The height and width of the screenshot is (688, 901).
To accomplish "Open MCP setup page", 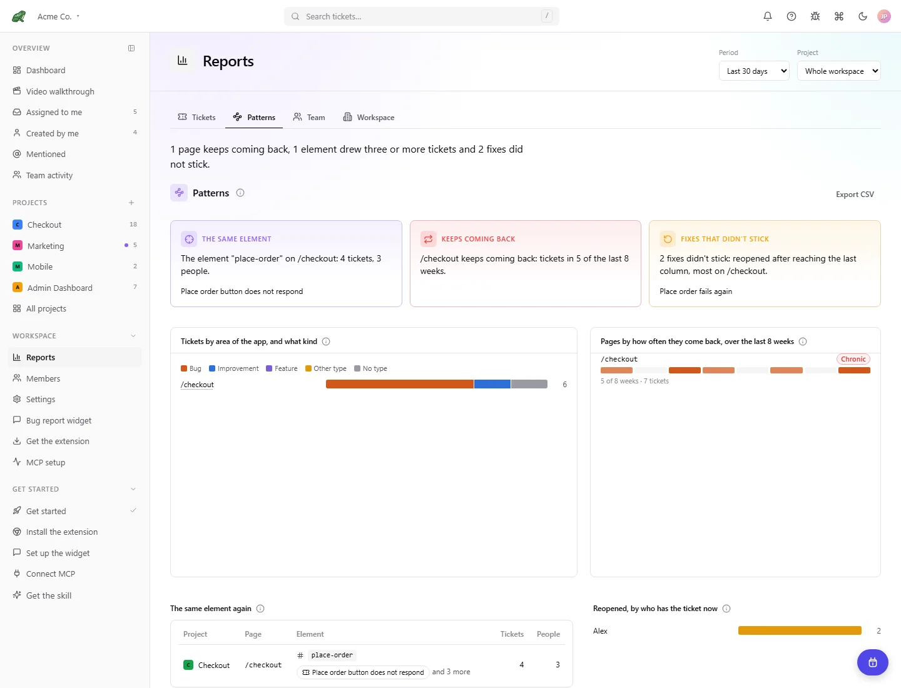I will click(x=74, y=462).
